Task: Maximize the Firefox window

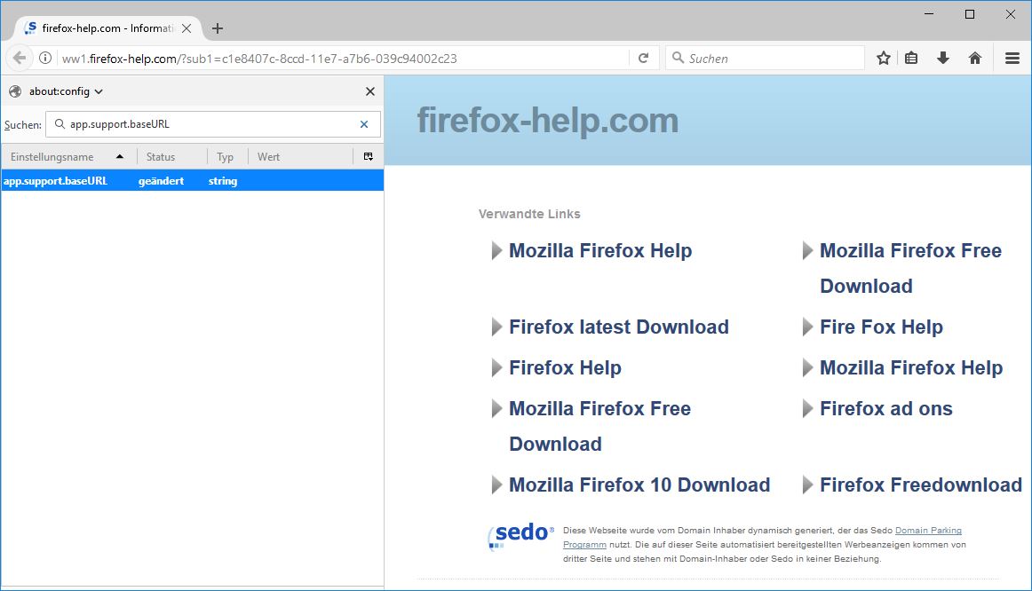Action: coord(970,14)
